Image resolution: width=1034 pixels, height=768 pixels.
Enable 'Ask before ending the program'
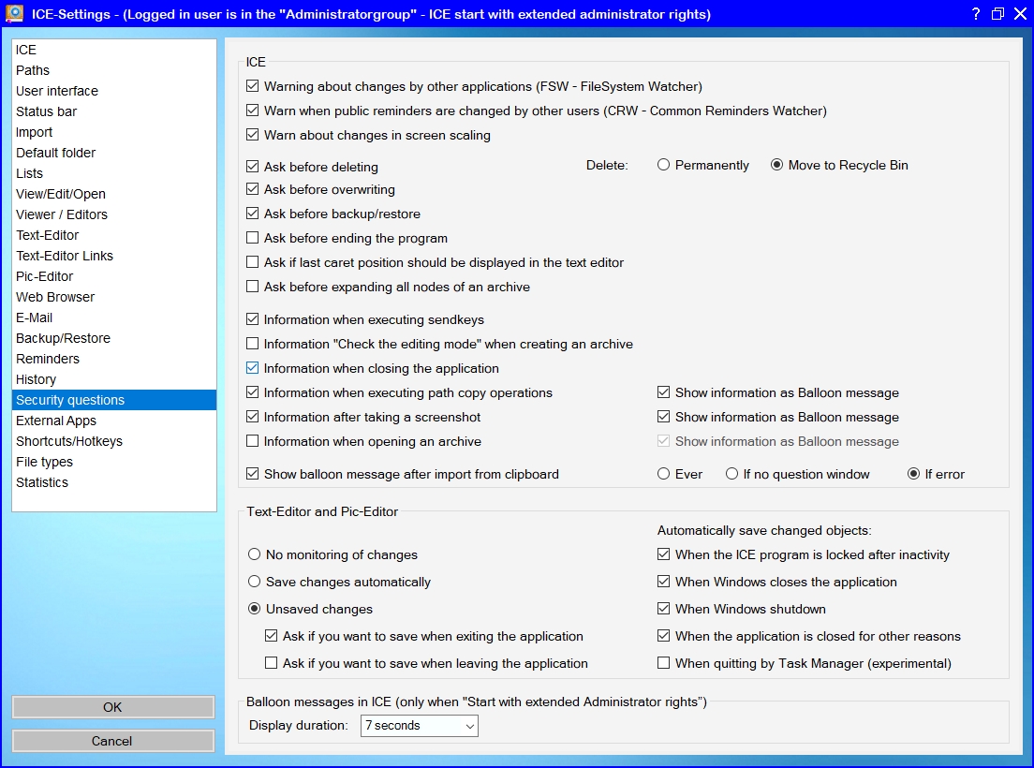(x=253, y=238)
